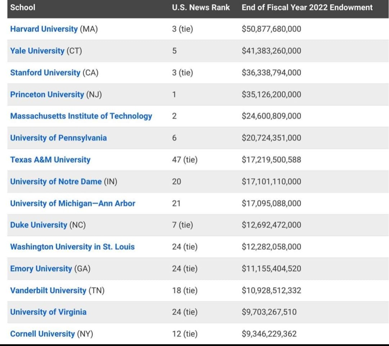Click rank 6 in University of Pennsylvania row
389x346 pixels.
click(174, 138)
